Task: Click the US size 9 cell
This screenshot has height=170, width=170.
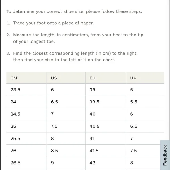Action: 66,163
